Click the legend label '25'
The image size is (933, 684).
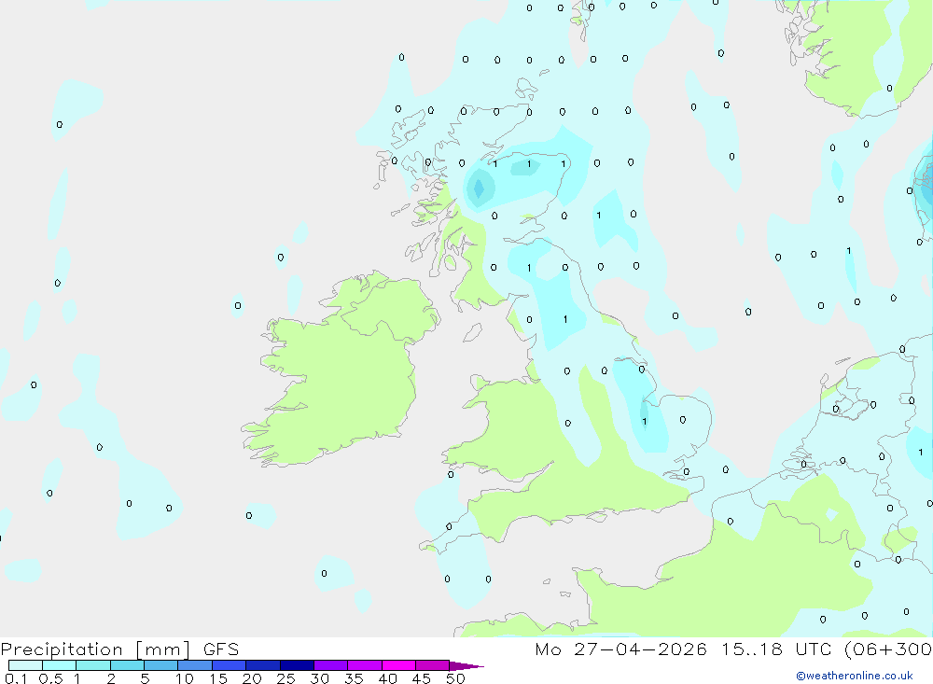pos(285,678)
